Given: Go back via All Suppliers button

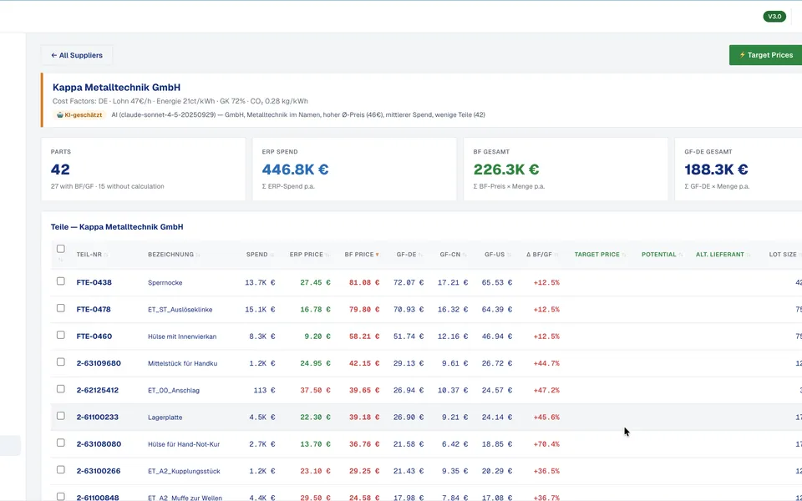Looking at the screenshot, I should tap(77, 55).
